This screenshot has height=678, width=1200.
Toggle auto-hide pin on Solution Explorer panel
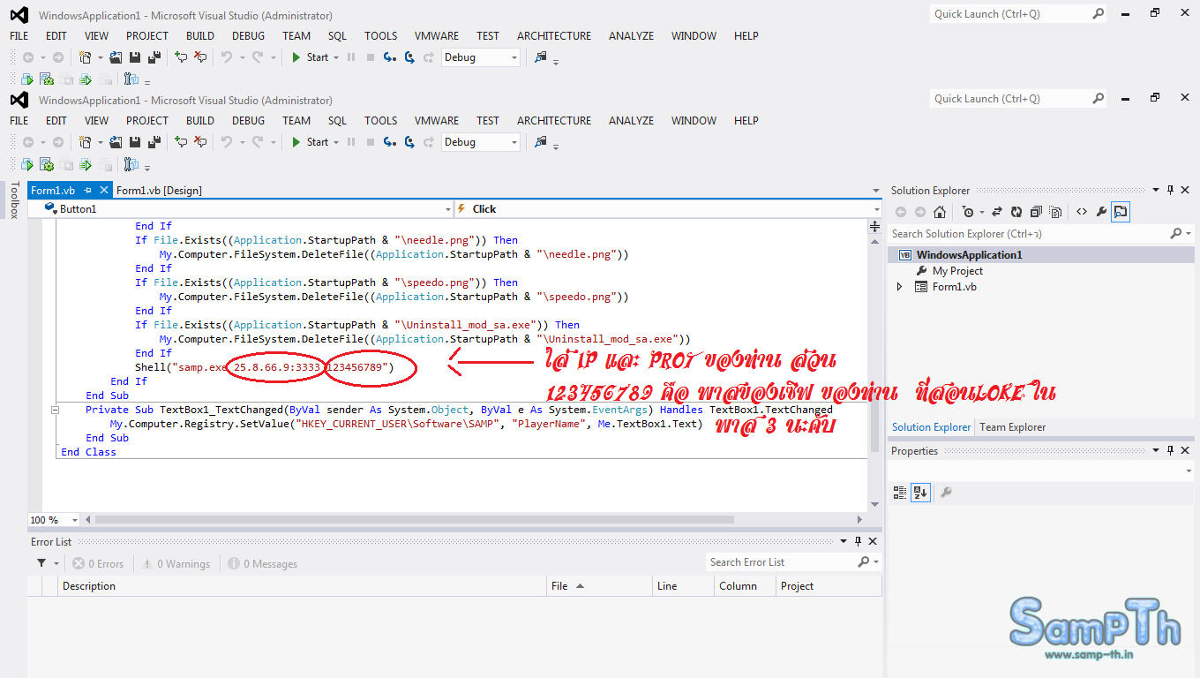point(1170,190)
